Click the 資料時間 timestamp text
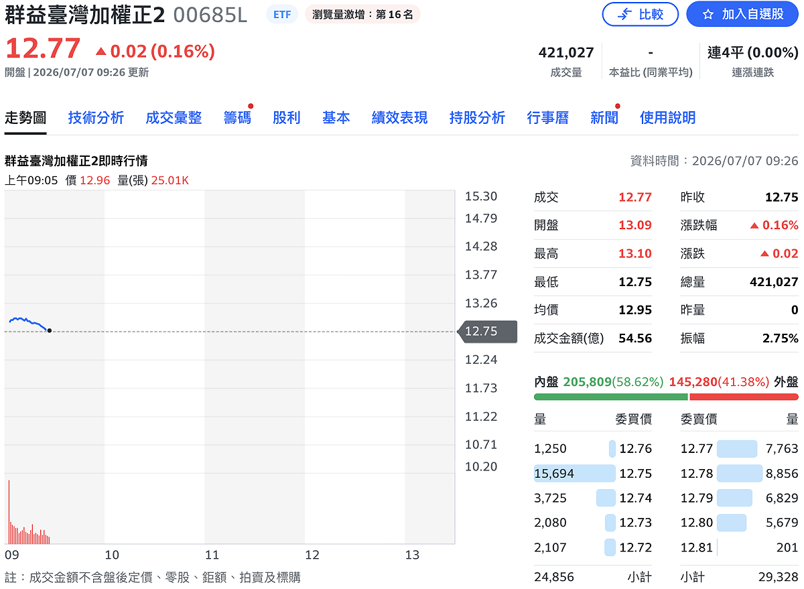This screenshot has width=804, height=589. pos(714,161)
